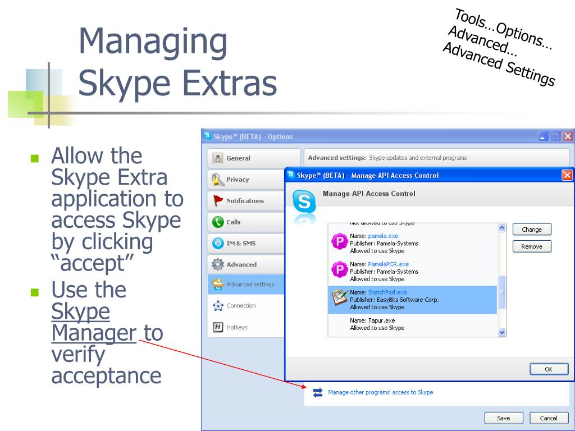Click the blue arrows manage access icon
This screenshot has height=431, width=575.
pyautogui.click(x=318, y=392)
